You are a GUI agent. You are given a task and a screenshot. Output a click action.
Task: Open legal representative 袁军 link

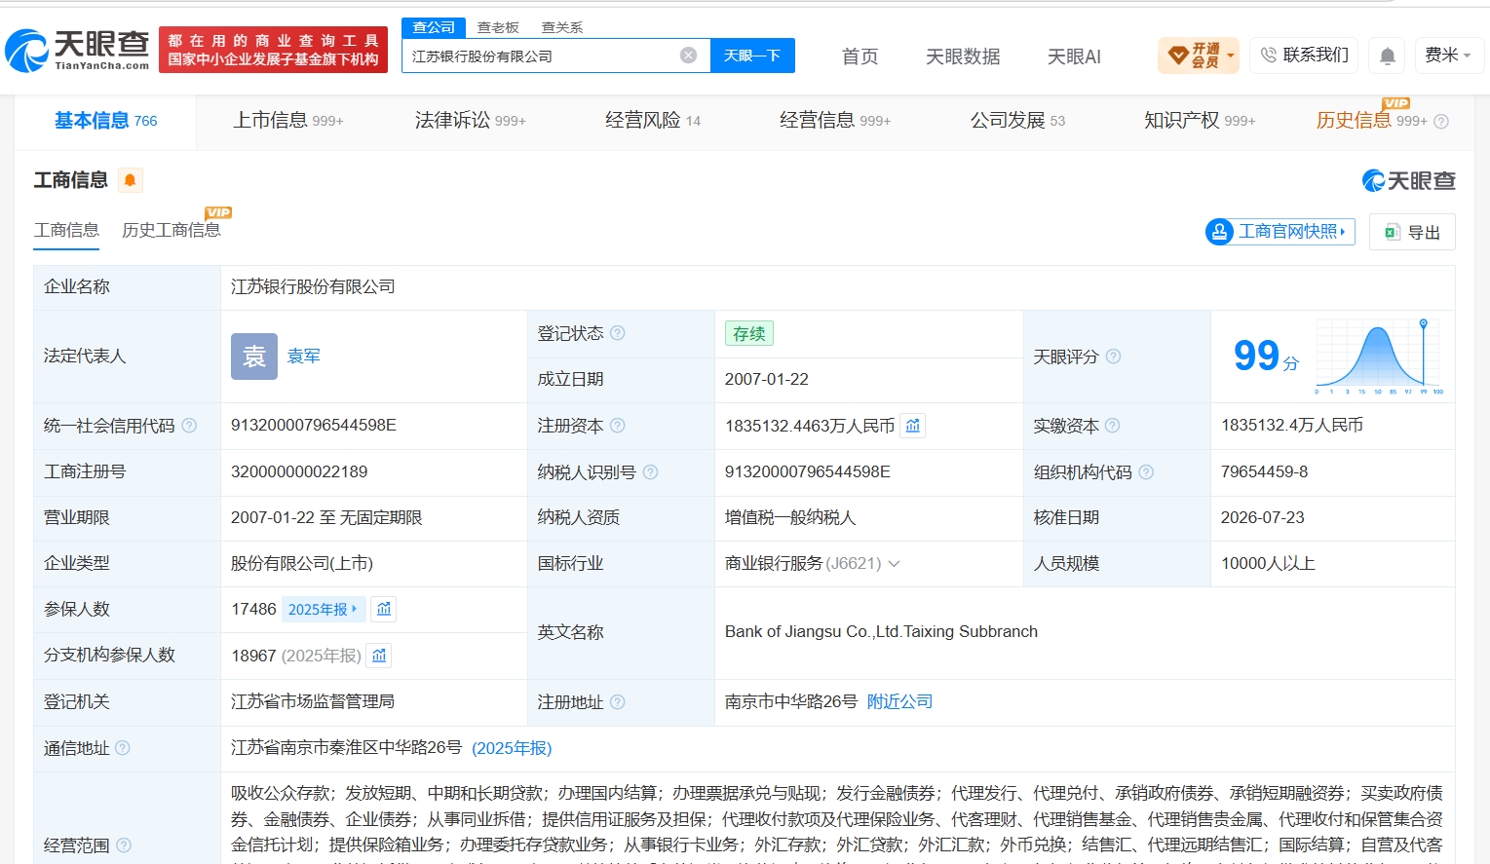304,357
